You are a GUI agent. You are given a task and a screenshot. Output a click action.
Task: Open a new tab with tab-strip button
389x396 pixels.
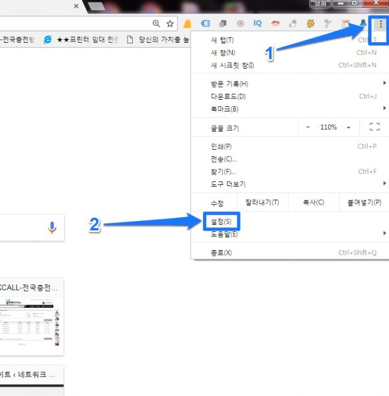pyautogui.click(x=96, y=6)
